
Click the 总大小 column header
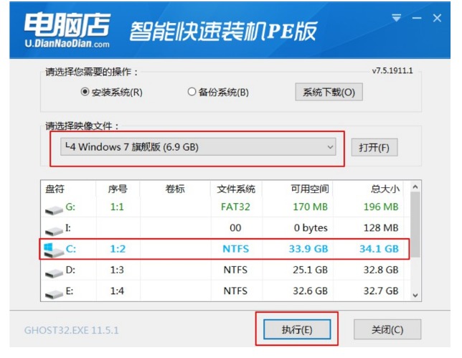coord(385,189)
